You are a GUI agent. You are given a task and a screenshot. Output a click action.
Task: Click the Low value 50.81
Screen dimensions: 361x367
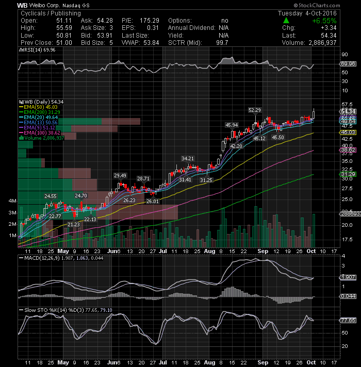[x=64, y=36]
